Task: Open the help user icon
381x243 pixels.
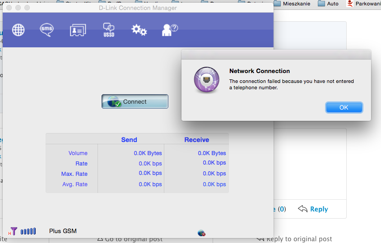Action: tap(170, 30)
